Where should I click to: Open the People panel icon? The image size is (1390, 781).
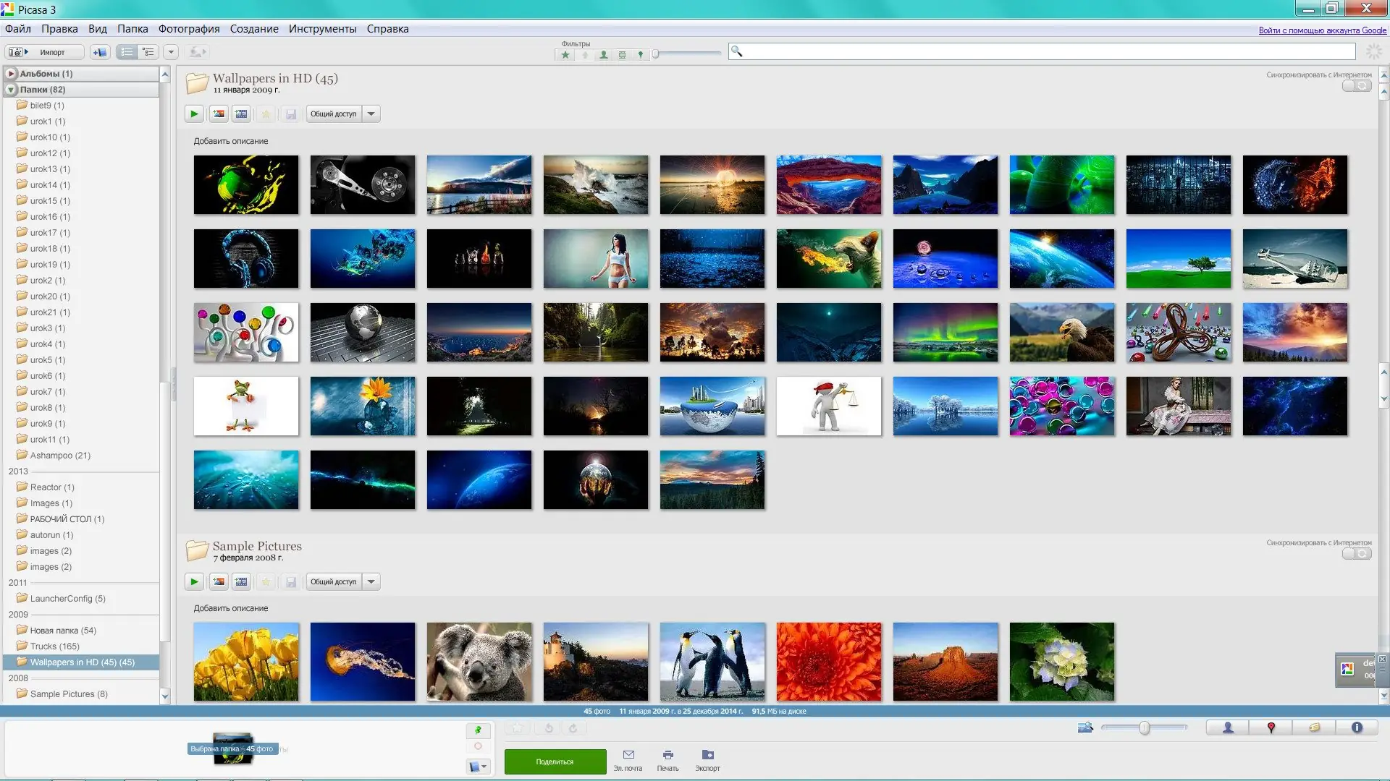pos(1228,727)
